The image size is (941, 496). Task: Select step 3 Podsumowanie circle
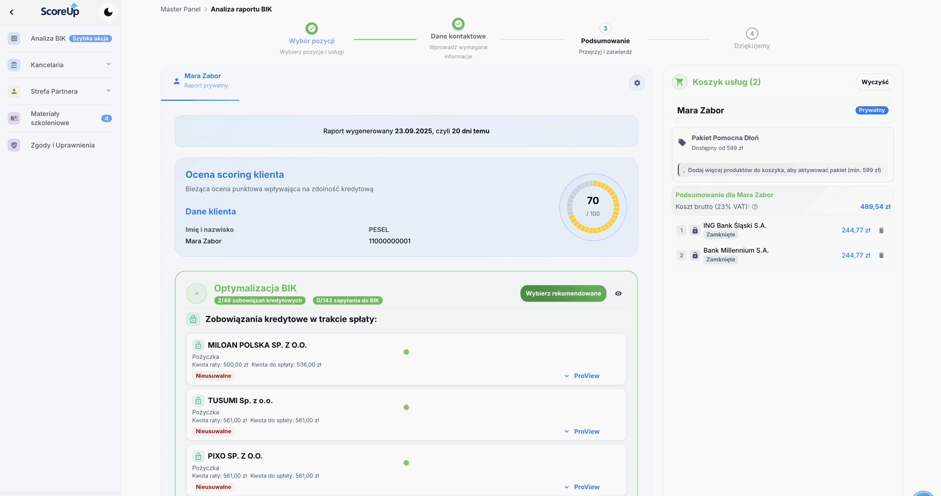point(605,28)
